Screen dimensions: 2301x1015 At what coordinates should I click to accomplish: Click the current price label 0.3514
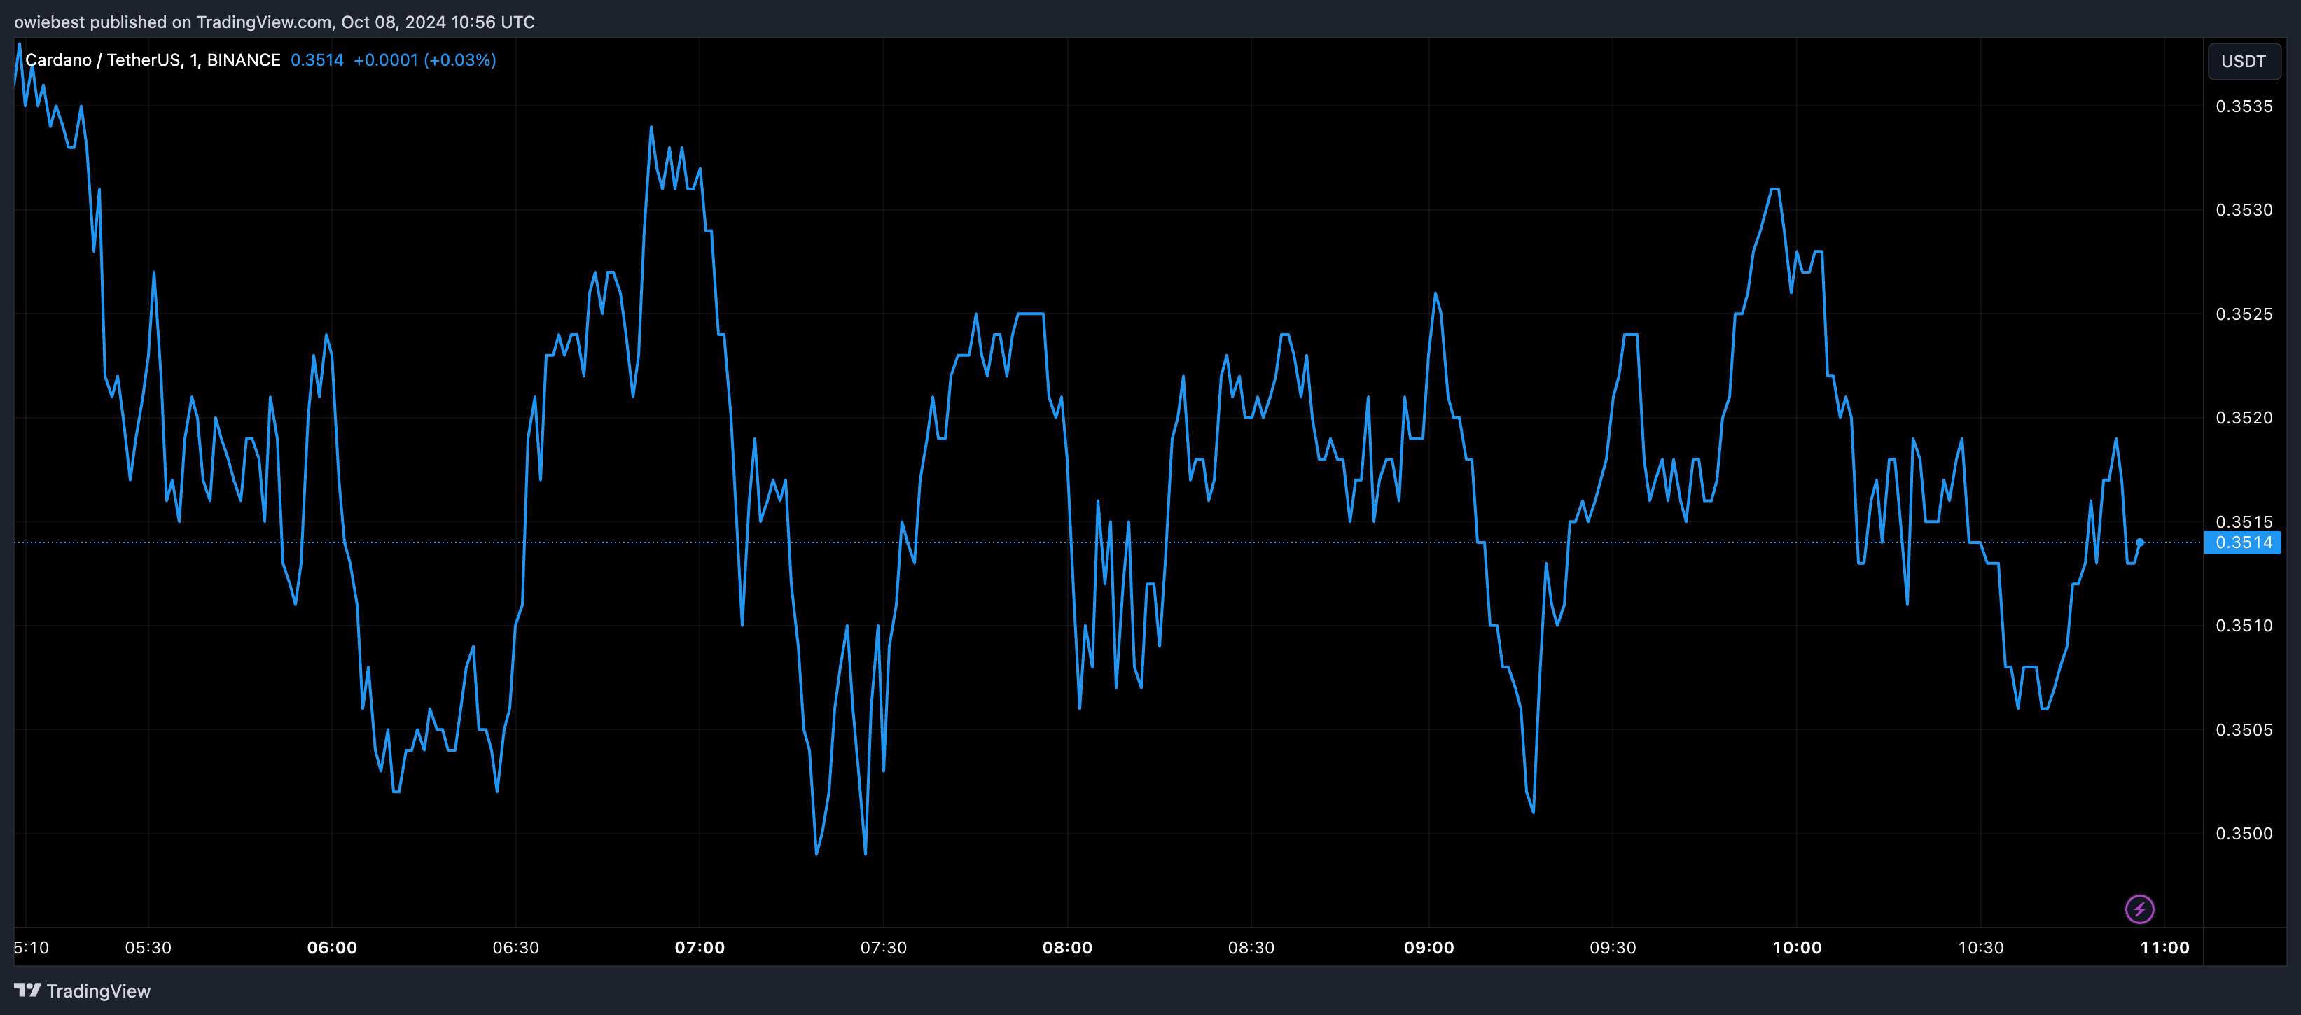[x=2243, y=542]
